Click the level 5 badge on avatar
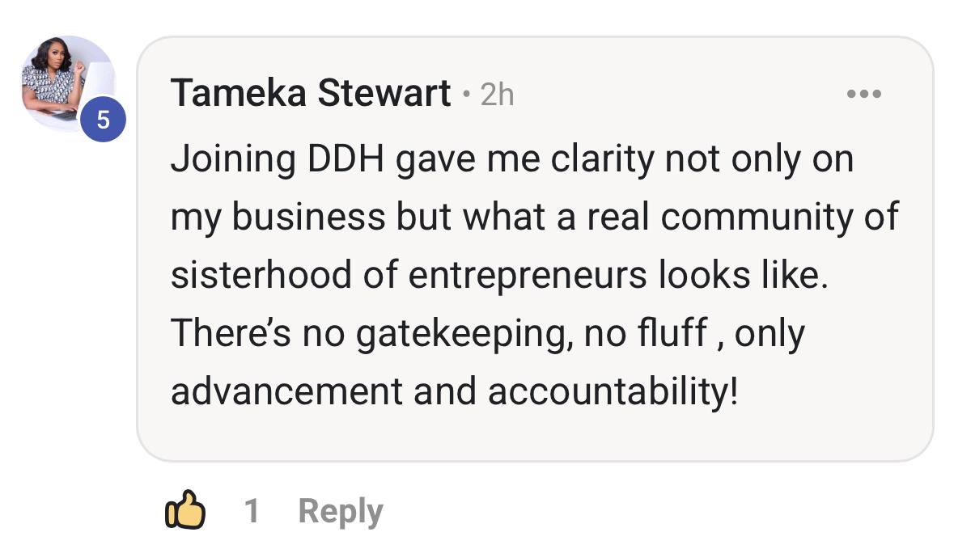The height and width of the screenshot is (545, 954). [103, 120]
